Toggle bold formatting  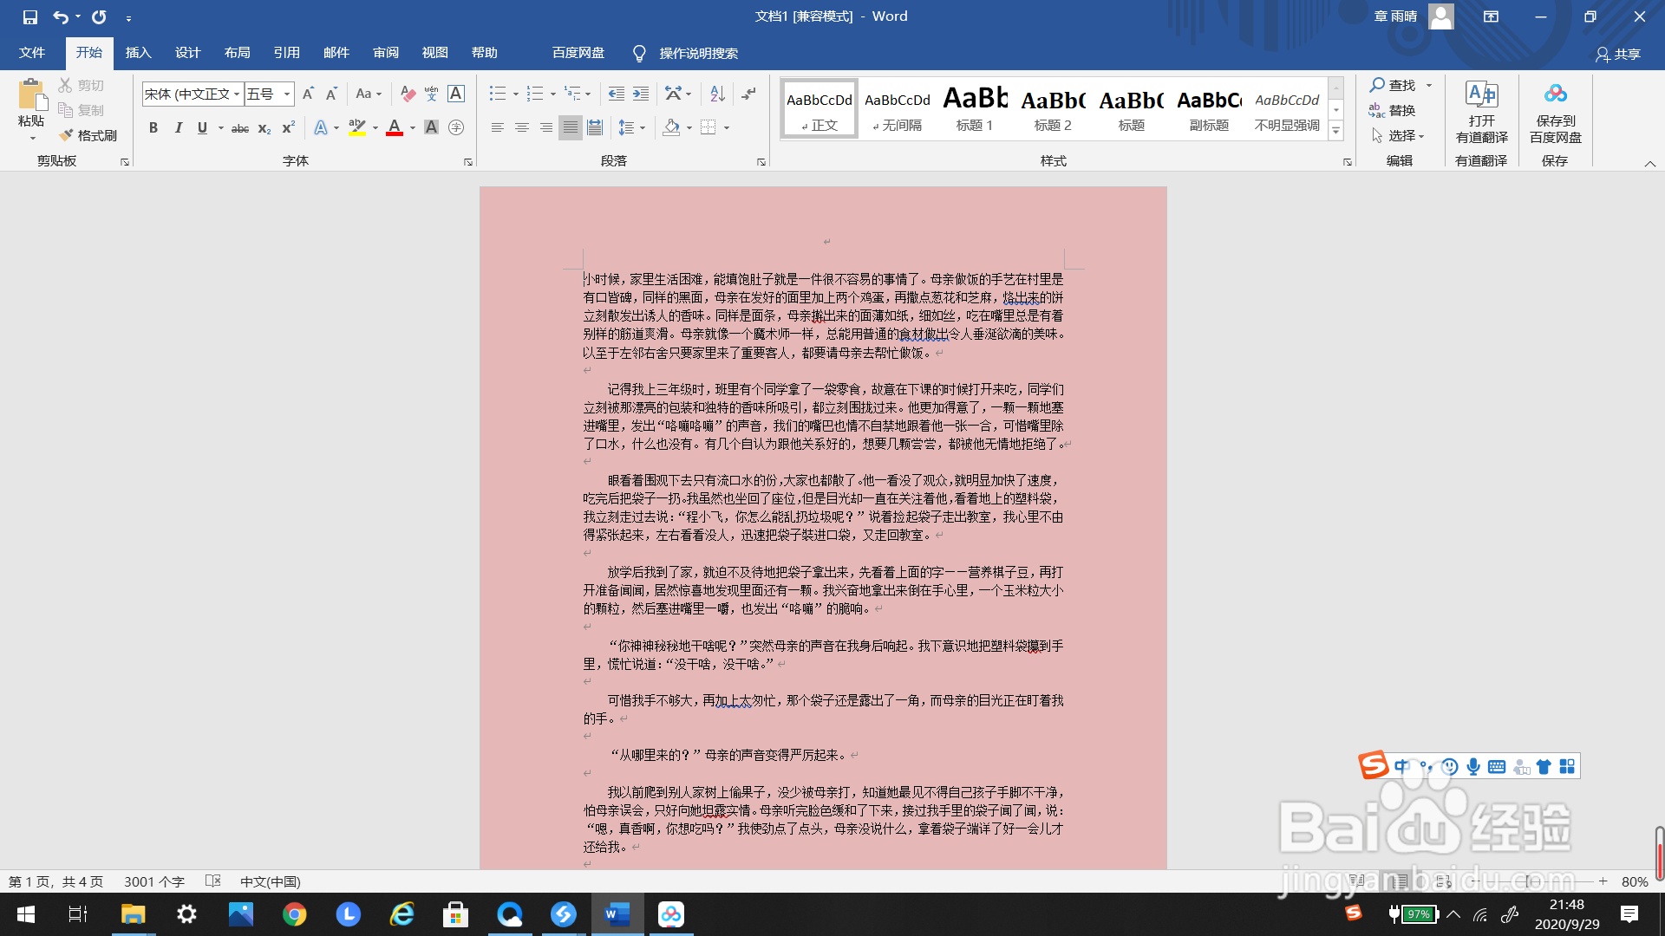[153, 127]
